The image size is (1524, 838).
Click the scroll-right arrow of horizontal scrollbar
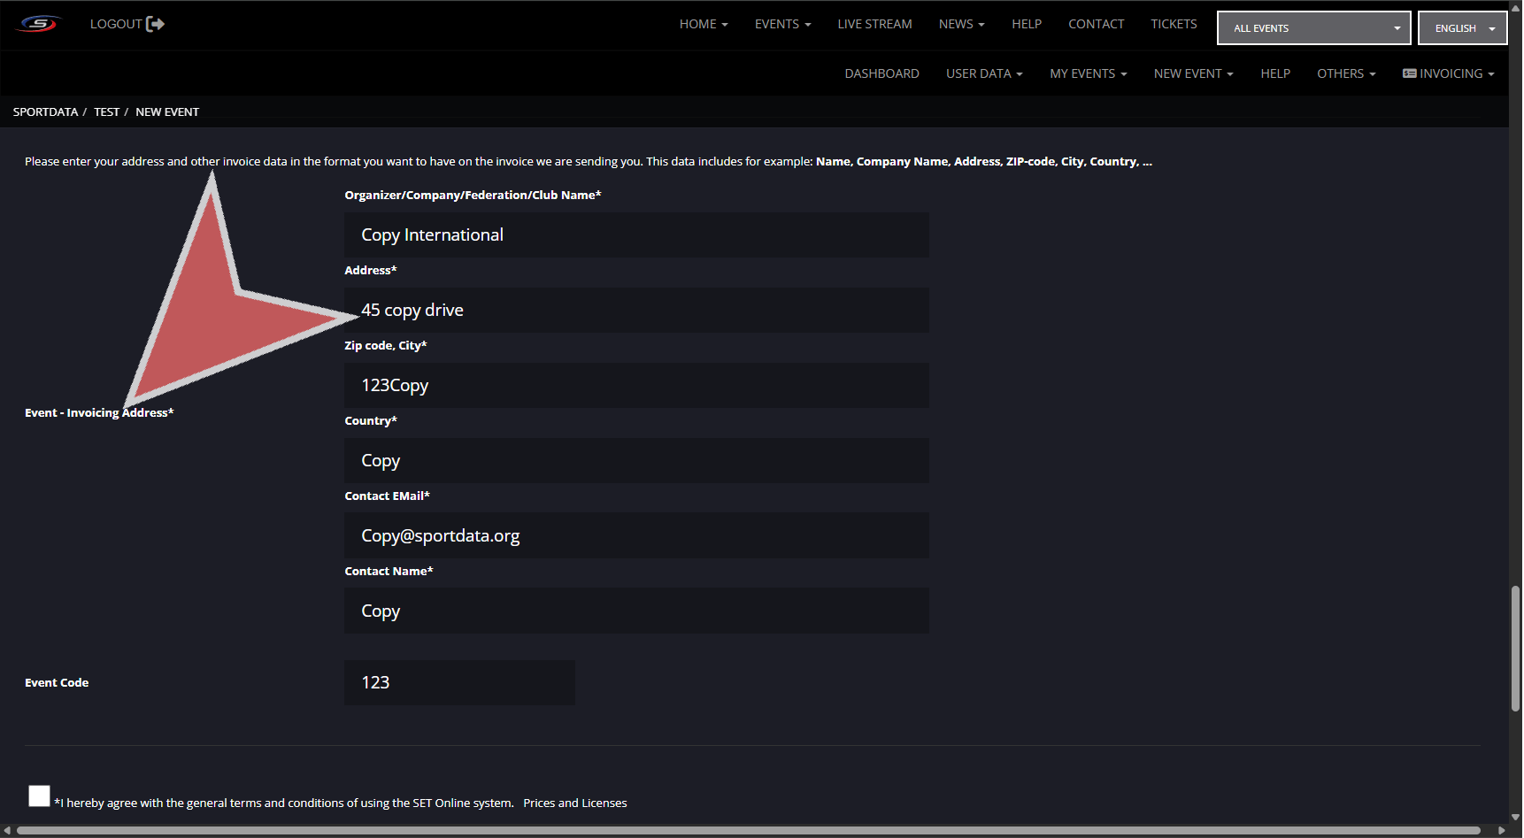point(1501,831)
